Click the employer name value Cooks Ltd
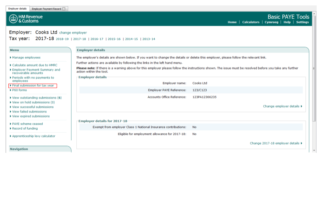This screenshot has height=215, width=322. pos(200,83)
